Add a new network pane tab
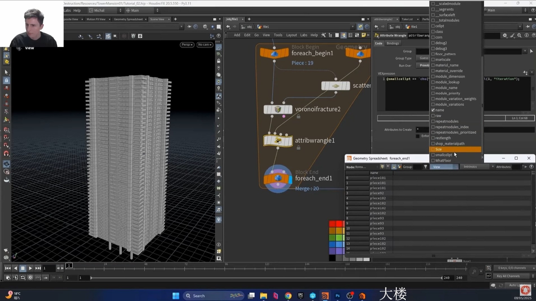536x301 pixels. click(x=249, y=19)
